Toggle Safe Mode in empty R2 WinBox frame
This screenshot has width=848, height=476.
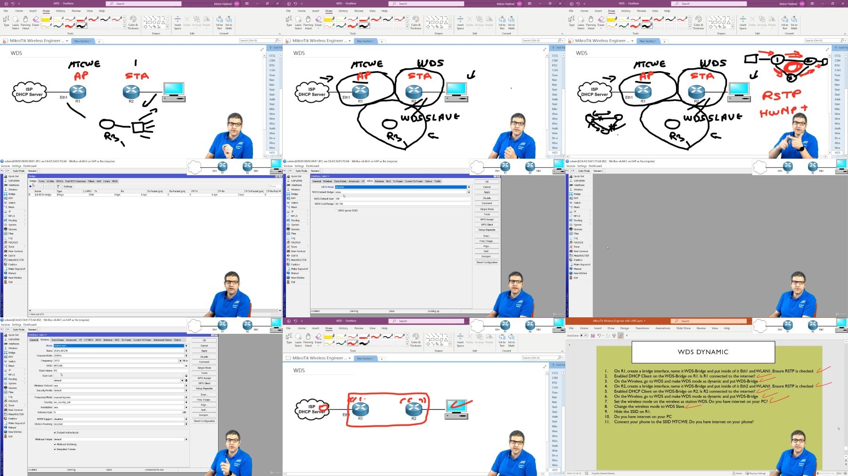tap(584, 171)
